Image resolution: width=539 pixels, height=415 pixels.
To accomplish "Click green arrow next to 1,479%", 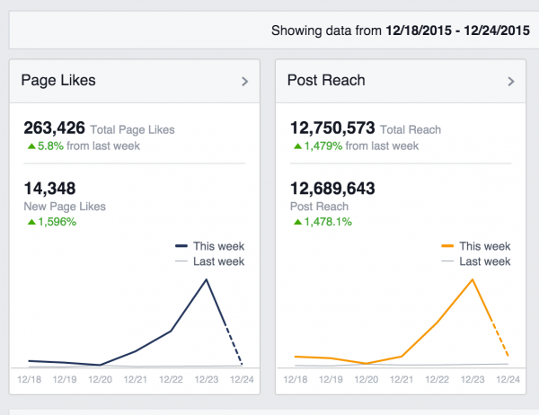I will pos(298,146).
